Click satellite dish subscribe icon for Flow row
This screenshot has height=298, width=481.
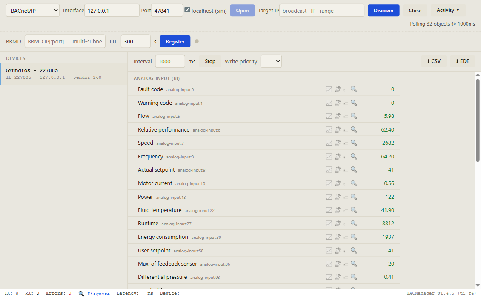point(338,116)
